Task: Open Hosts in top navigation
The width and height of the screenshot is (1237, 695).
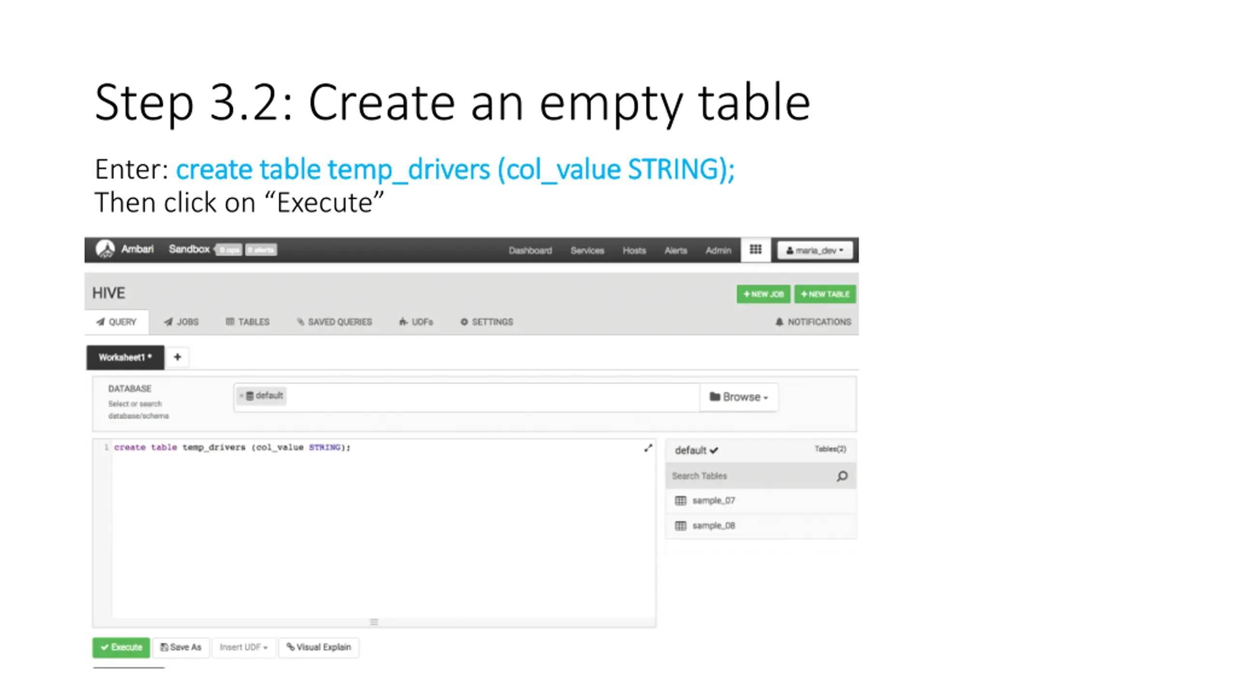Action: pyautogui.click(x=634, y=250)
